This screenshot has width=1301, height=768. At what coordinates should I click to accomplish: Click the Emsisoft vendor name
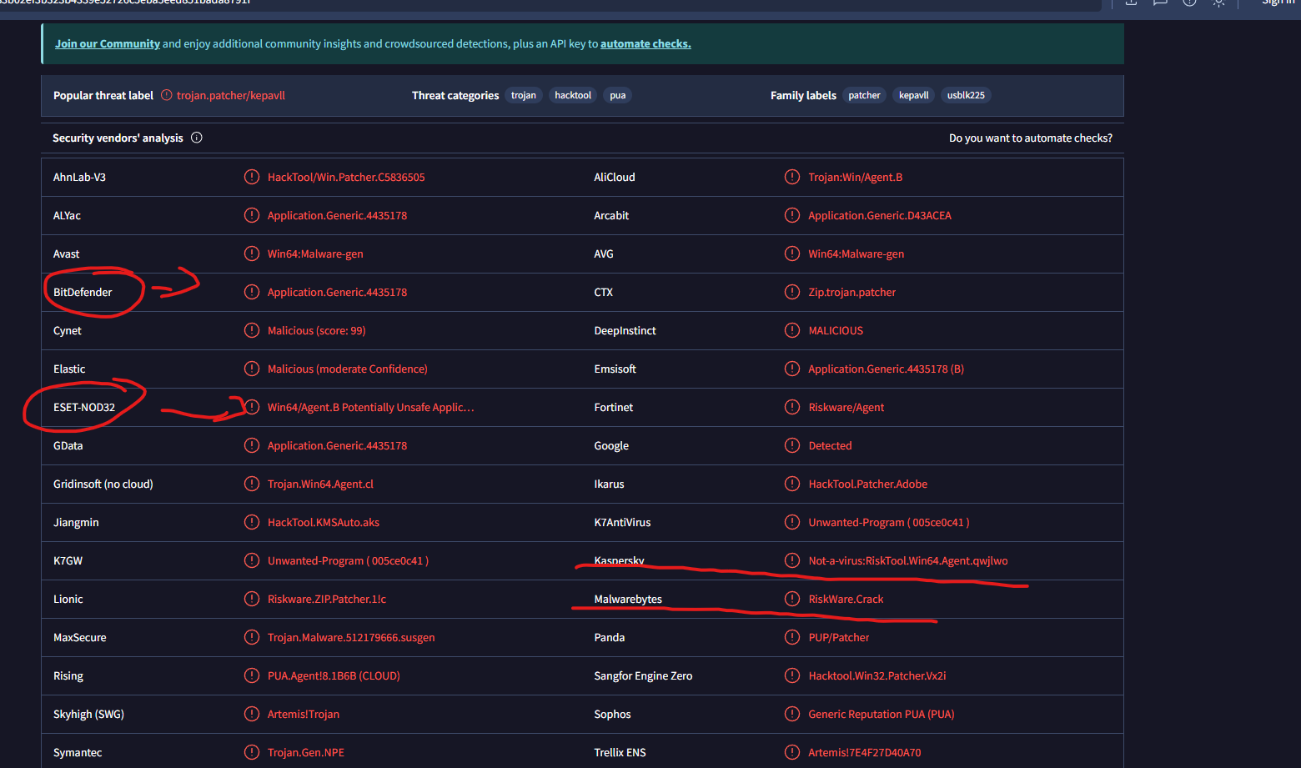click(615, 369)
